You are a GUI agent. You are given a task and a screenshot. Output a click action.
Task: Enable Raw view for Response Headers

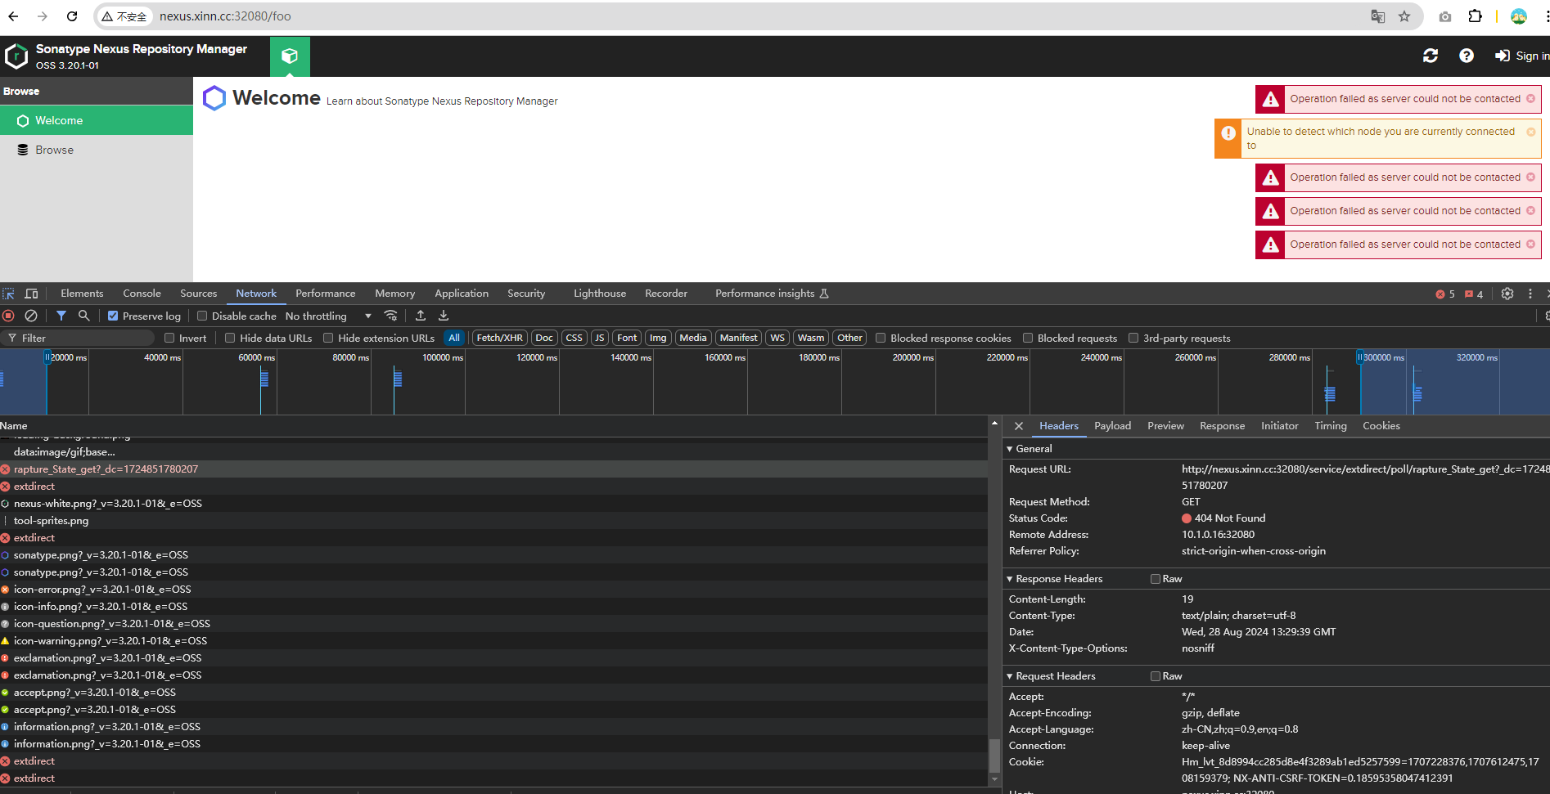point(1156,579)
